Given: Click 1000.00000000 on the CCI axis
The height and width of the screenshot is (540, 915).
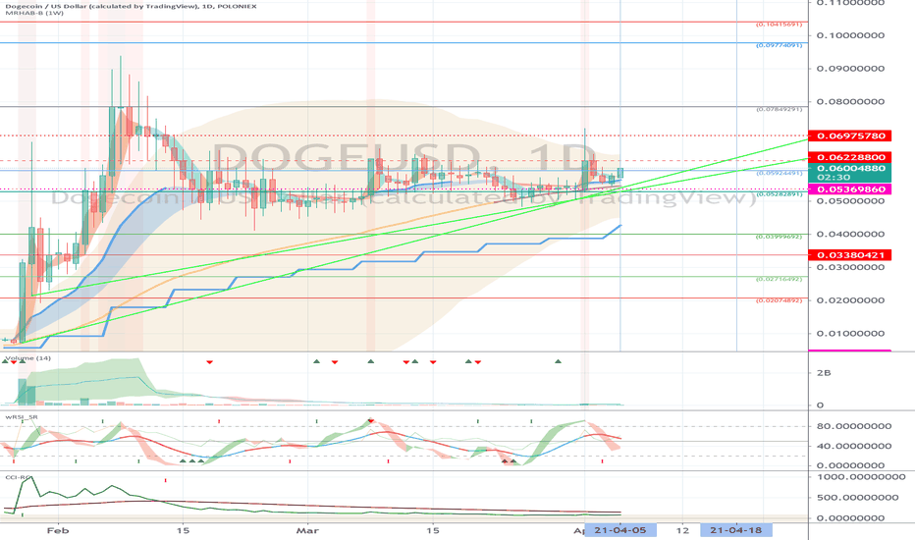Looking at the screenshot, I should click(861, 477).
